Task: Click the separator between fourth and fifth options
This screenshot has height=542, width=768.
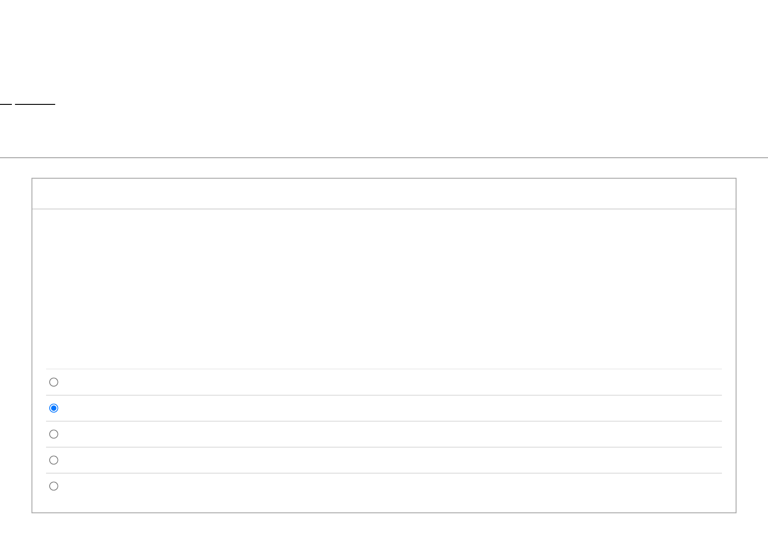Action: [384, 473]
